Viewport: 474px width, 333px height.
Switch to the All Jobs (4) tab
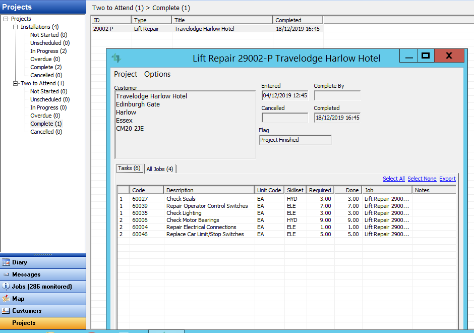[x=160, y=169]
